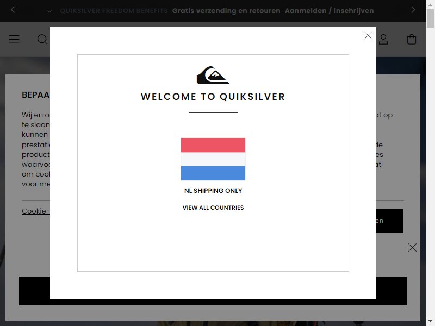
Task: Close the cookie banner with X
Action: click(x=412, y=248)
